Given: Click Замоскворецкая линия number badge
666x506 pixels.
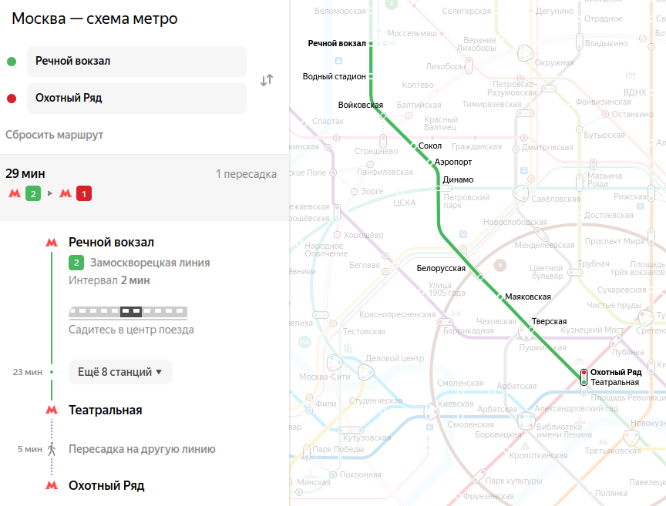Looking at the screenshot, I should (x=76, y=263).
